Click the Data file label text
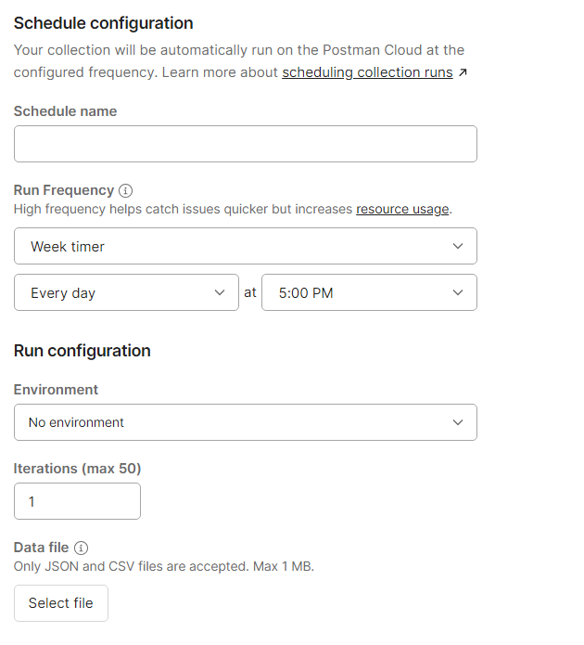This screenshot has width=584, height=645. tap(41, 548)
